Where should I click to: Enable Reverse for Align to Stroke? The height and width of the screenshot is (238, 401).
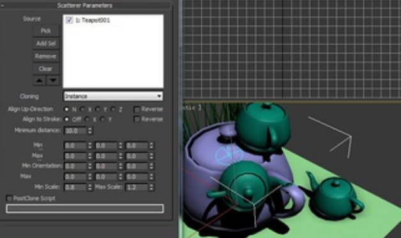point(137,119)
